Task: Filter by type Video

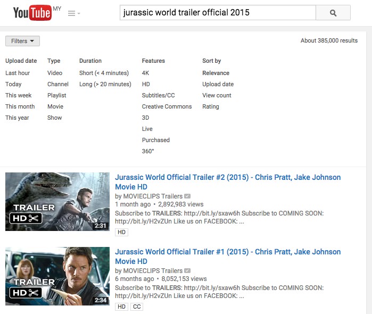Action: tap(55, 73)
